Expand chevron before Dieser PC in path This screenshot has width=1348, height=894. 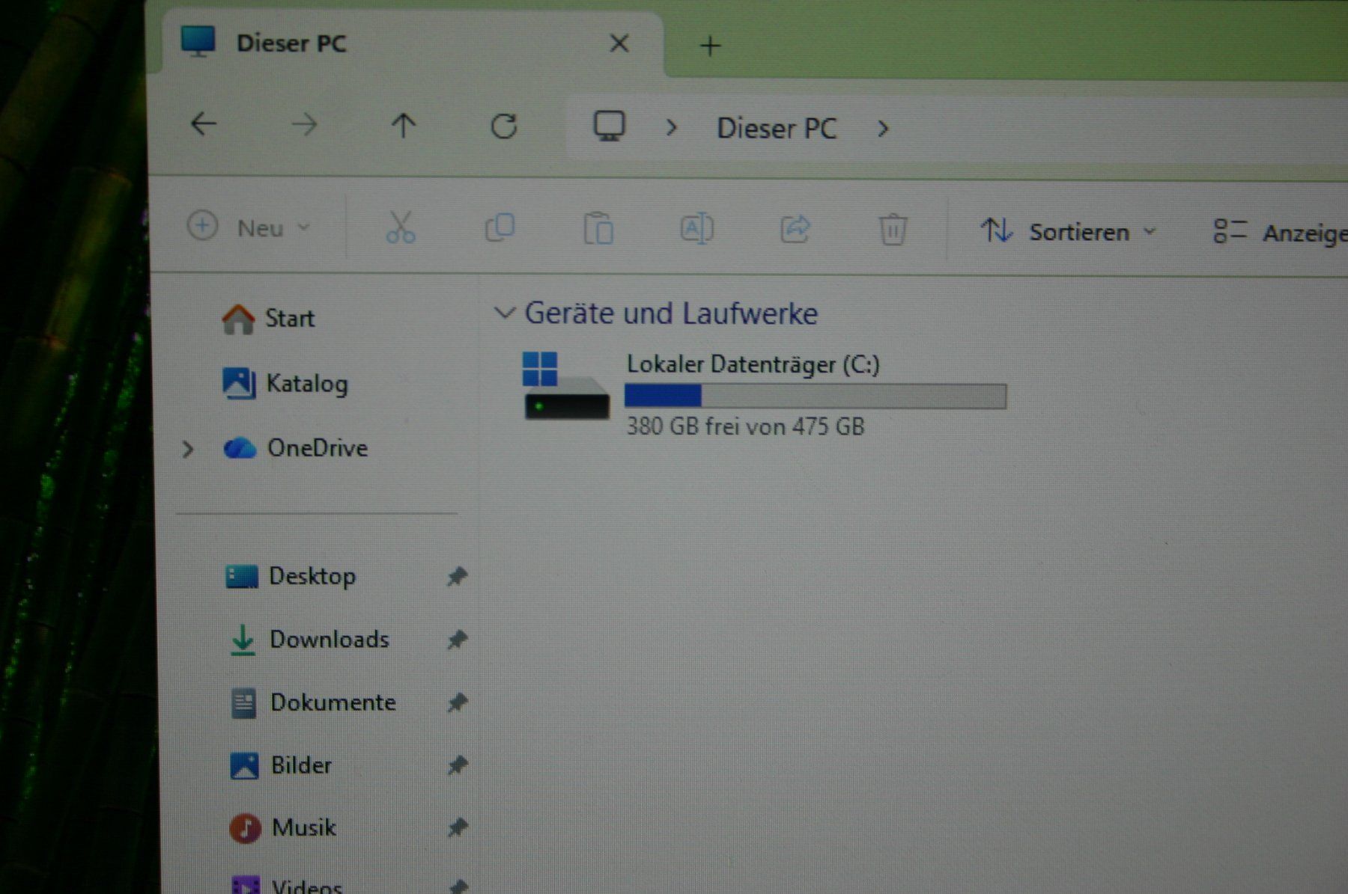coord(671,129)
